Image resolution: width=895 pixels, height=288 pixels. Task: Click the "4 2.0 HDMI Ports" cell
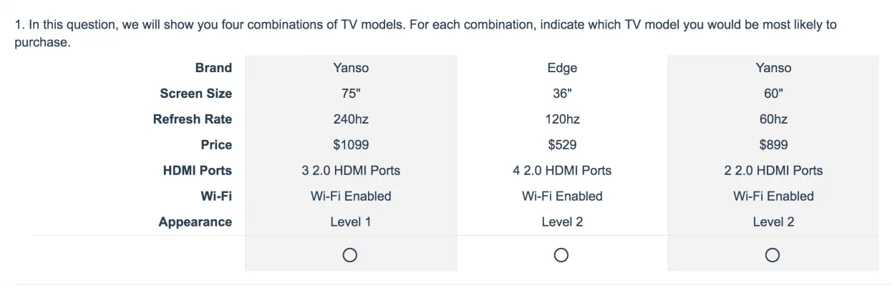point(561,171)
